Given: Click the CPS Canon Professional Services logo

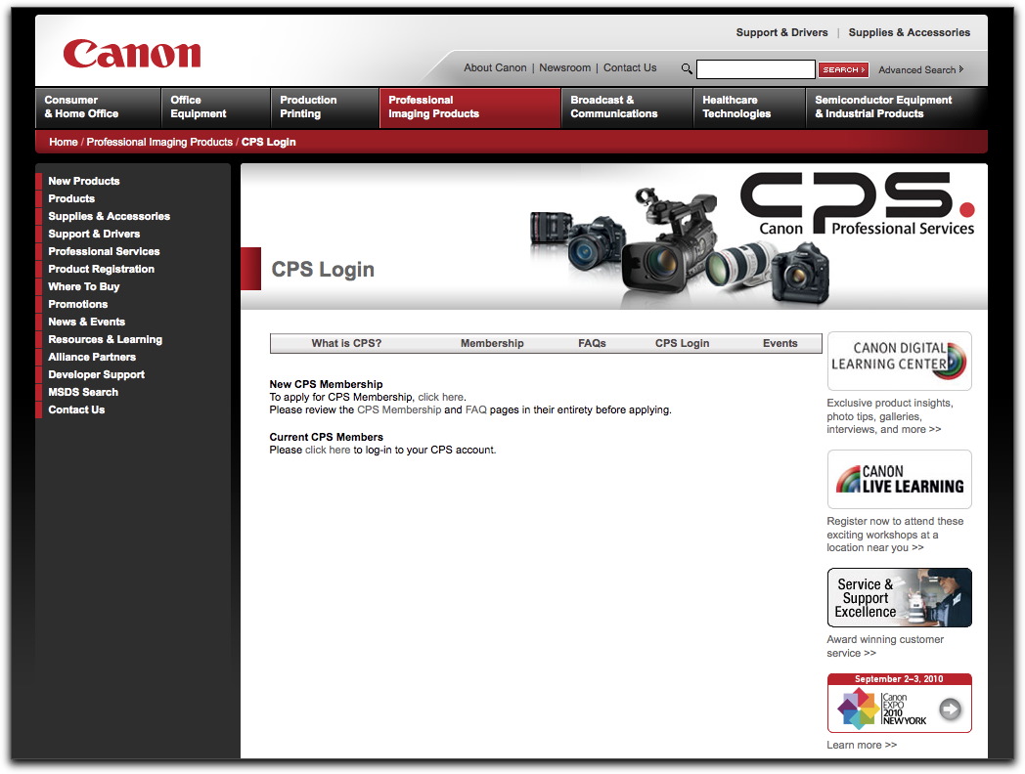Looking at the screenshot, I should [x=858, y=203].
